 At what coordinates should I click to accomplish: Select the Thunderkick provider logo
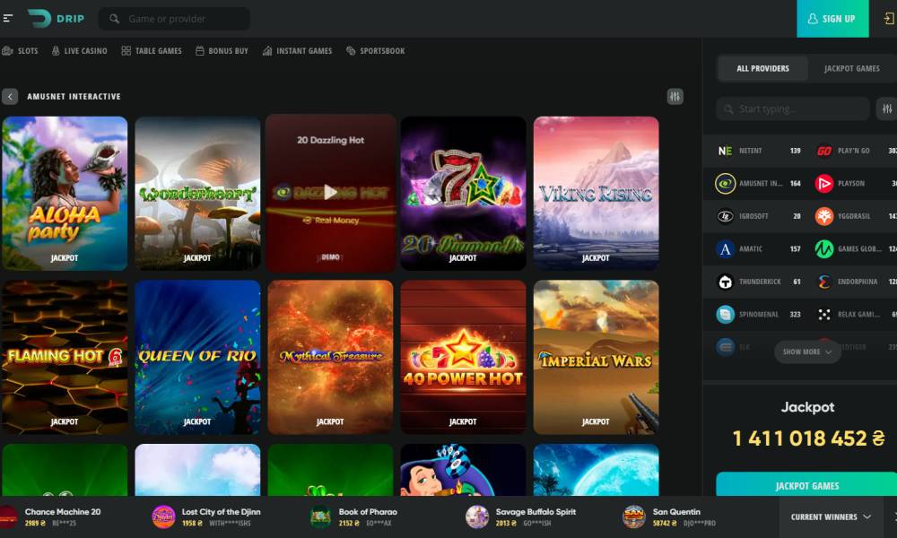pyautogui.click(x=725, y=282)
